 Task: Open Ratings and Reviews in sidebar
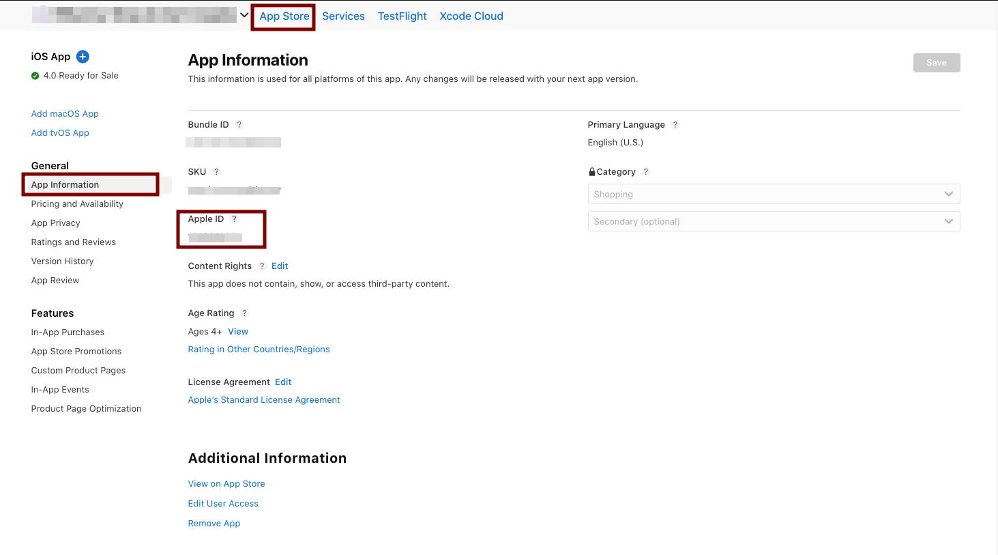[74, 242]
